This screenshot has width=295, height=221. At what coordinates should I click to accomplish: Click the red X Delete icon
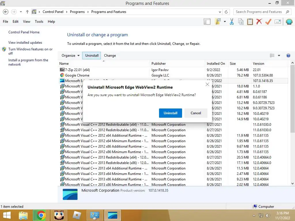pos(259,22)
